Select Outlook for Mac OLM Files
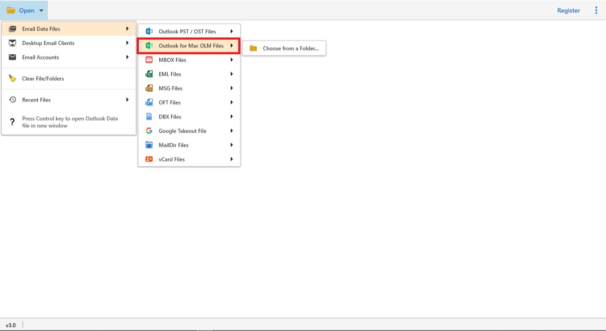 pyautogui.click(x=189, y=46)
